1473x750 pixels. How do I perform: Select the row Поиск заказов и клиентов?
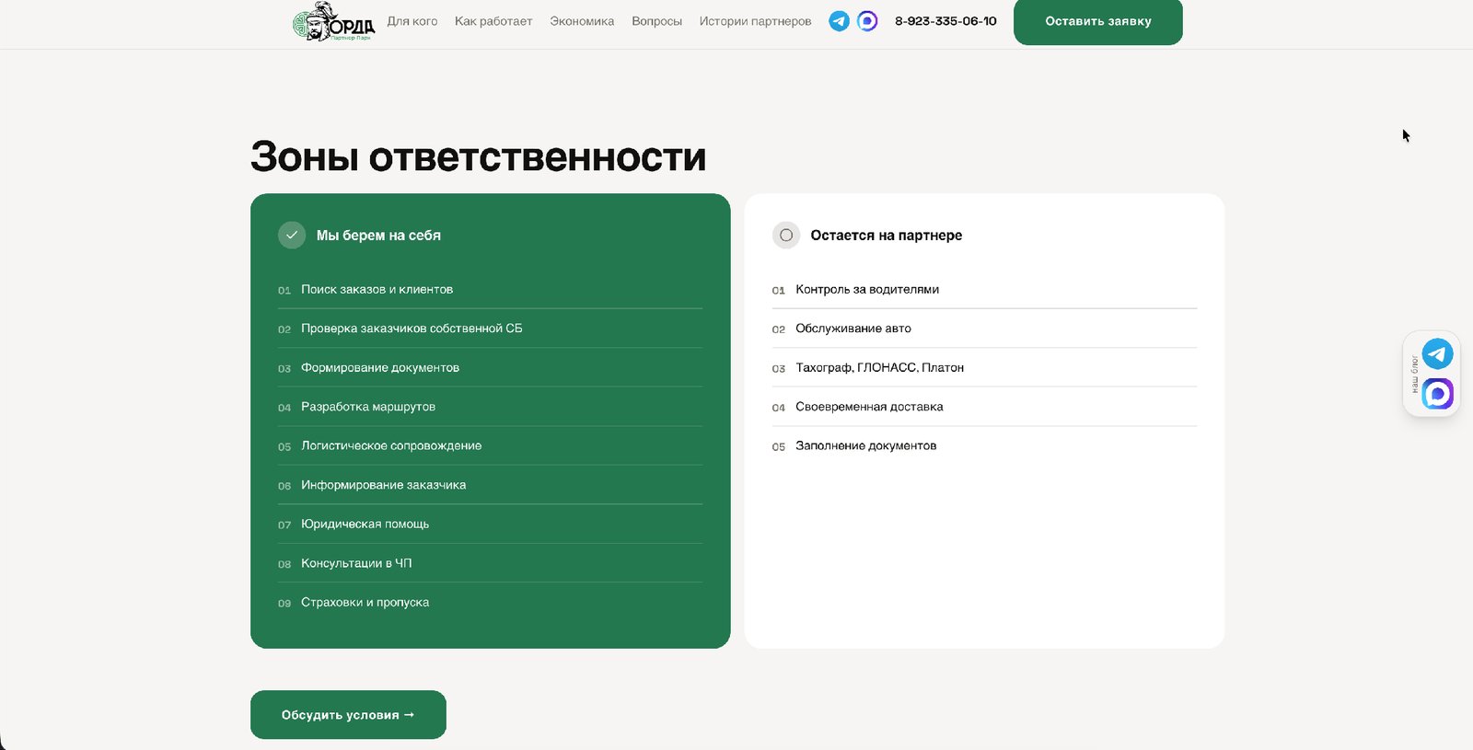pyautogui.click(x=490, y=289)
